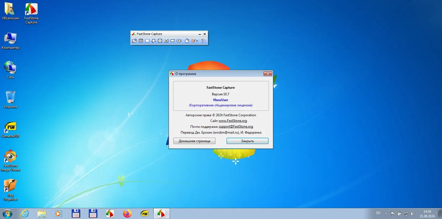Select the Reg Organizer desktop shortcut
The height and width of the screenshot is (219, 442).
[10, 190]
